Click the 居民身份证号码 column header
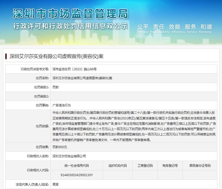The height and width of the screenshot is (189, 222). [x=200, y=165]
